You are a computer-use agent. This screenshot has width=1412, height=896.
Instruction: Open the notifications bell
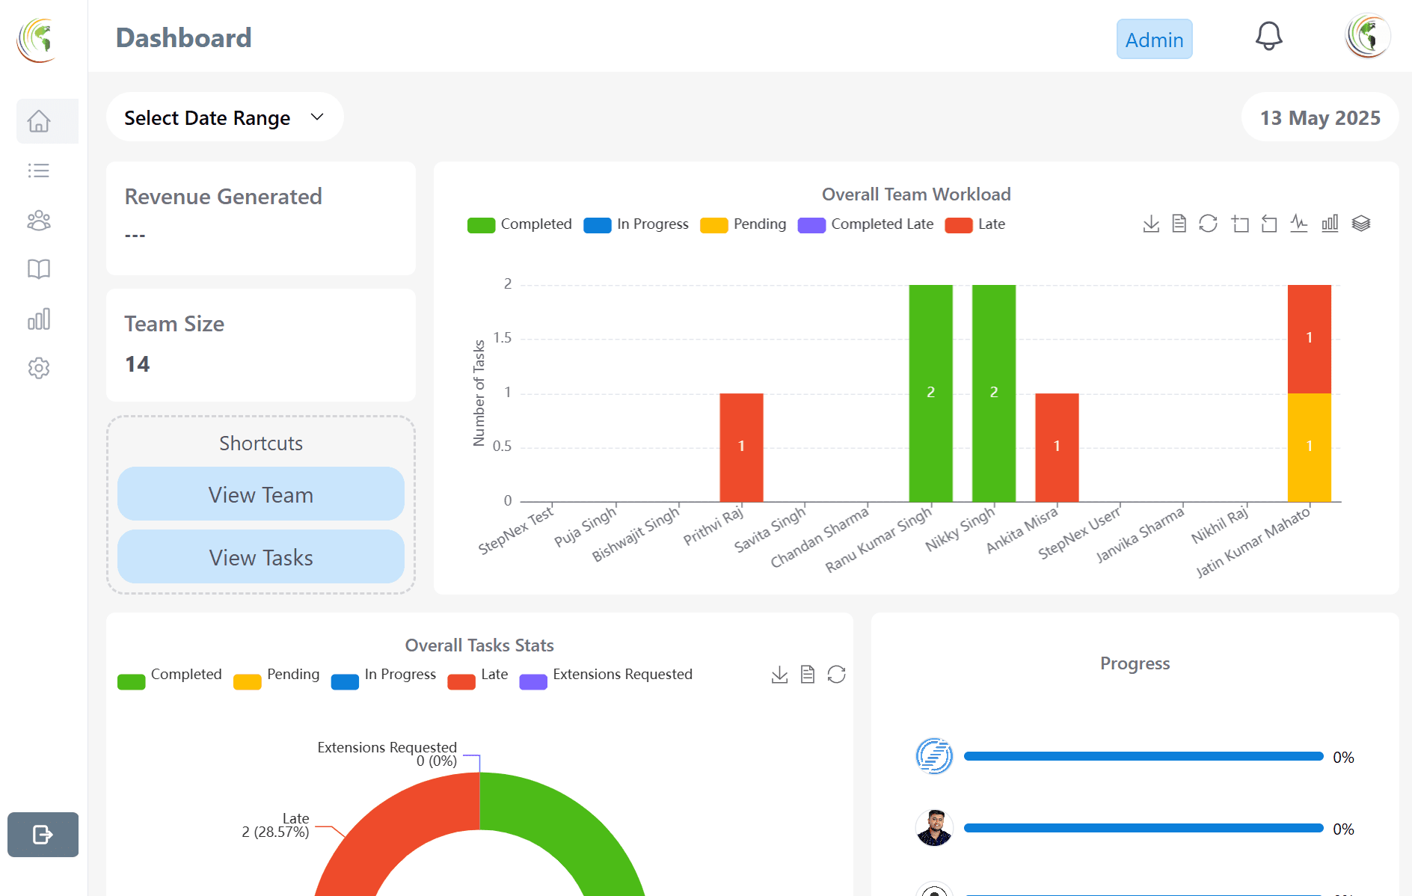click(1269, 36)
